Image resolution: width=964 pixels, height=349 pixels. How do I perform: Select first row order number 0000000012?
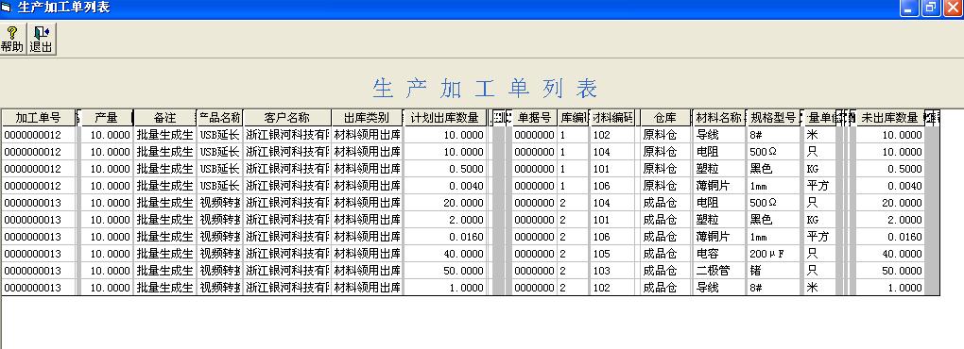pos(38,135)
